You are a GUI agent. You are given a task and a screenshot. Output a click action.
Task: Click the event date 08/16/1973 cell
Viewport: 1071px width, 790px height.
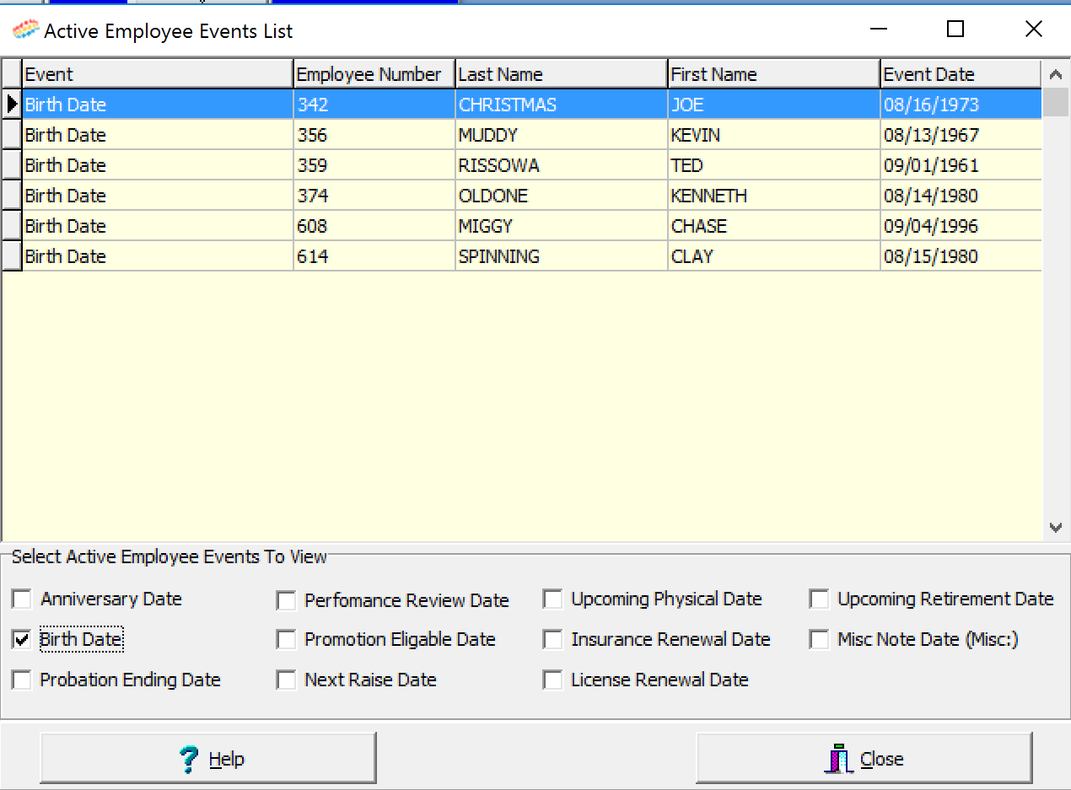coord(961,105)
